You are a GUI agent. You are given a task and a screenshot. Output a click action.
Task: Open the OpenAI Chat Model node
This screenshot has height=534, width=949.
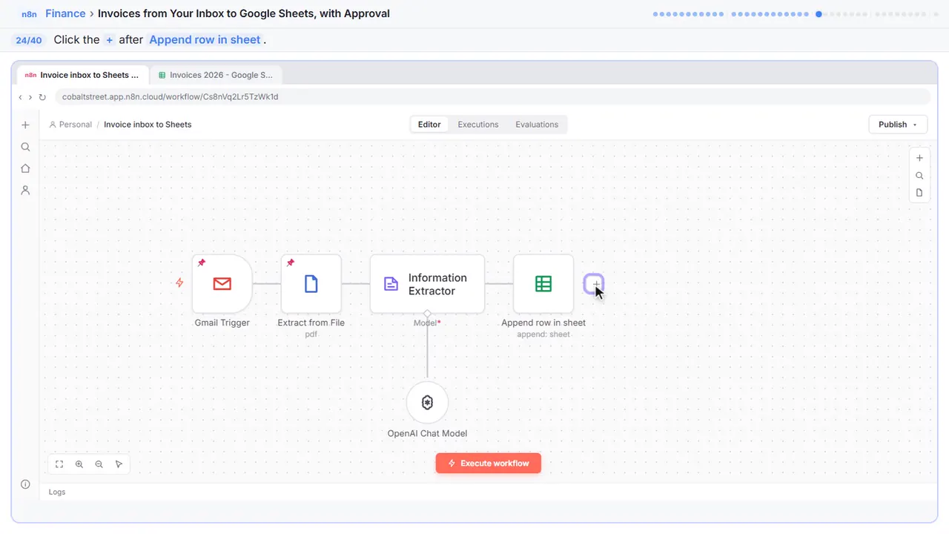click(427, 403)
